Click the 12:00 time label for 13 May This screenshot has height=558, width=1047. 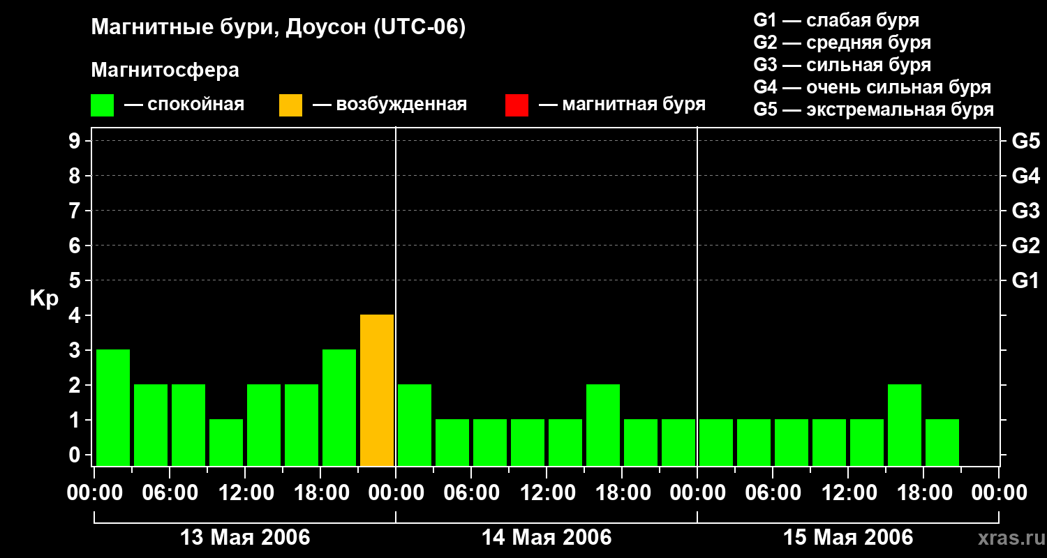(x=245, y=493)
